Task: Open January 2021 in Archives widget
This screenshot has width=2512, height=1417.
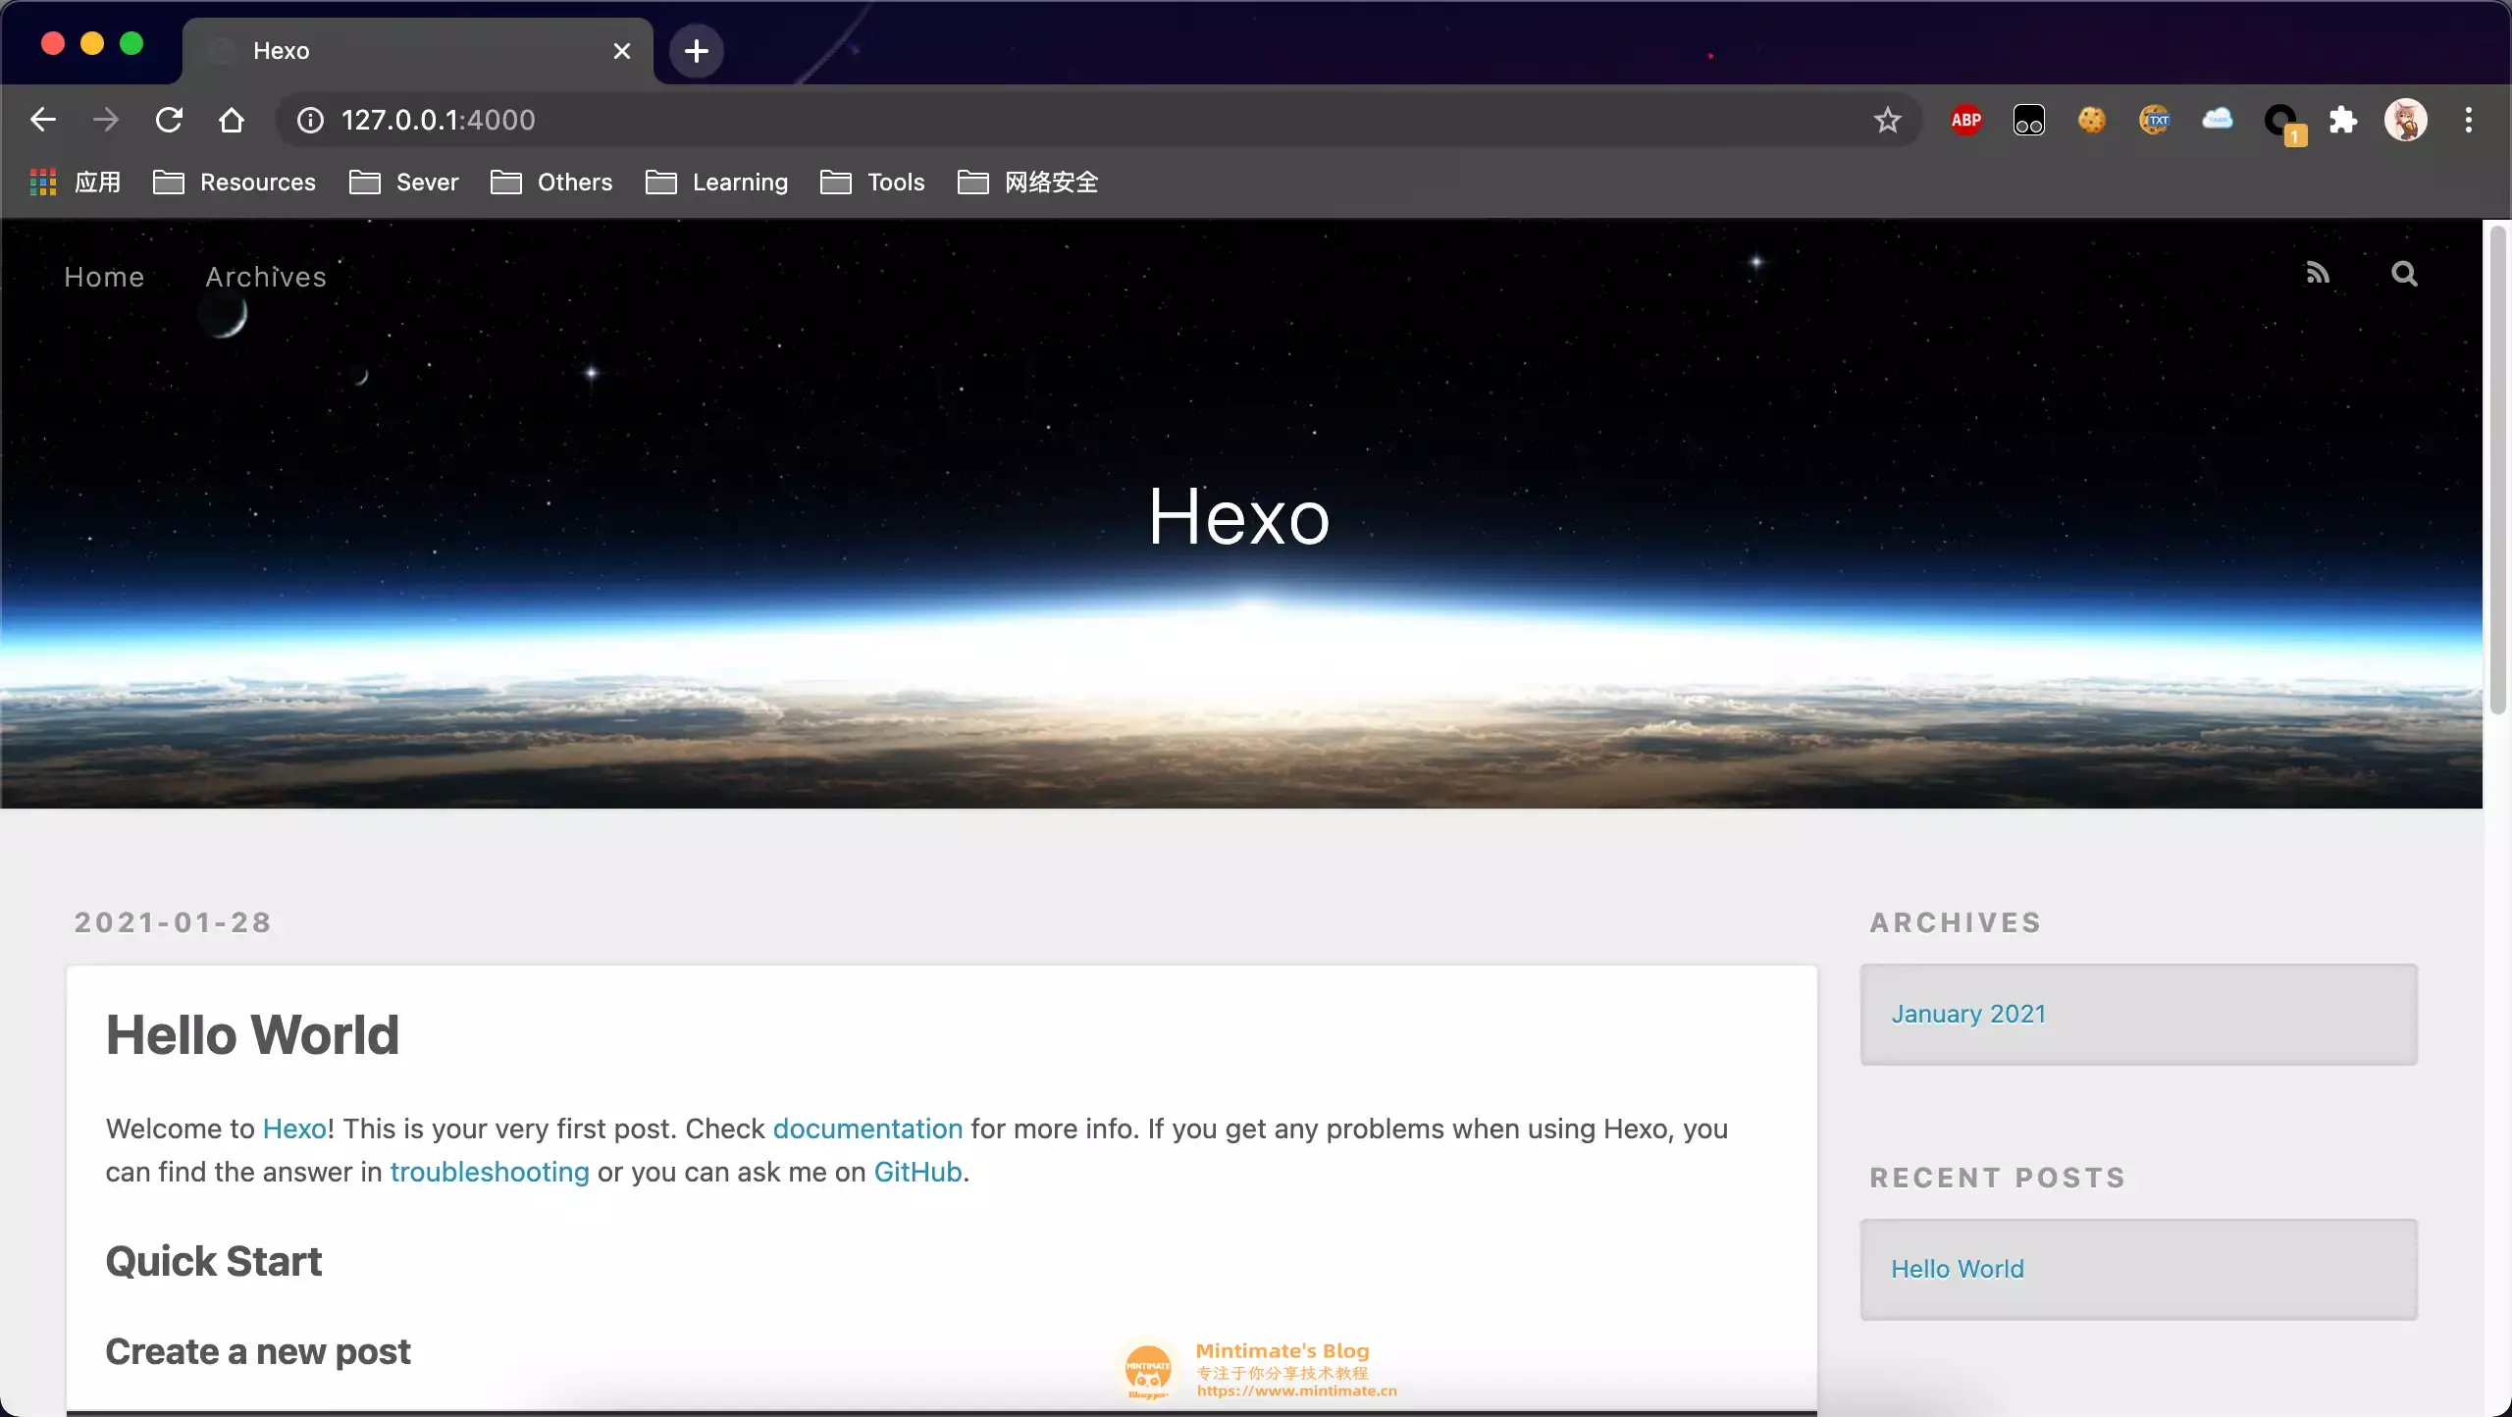Action: pyautogui.click(x=1968, y=1014)
